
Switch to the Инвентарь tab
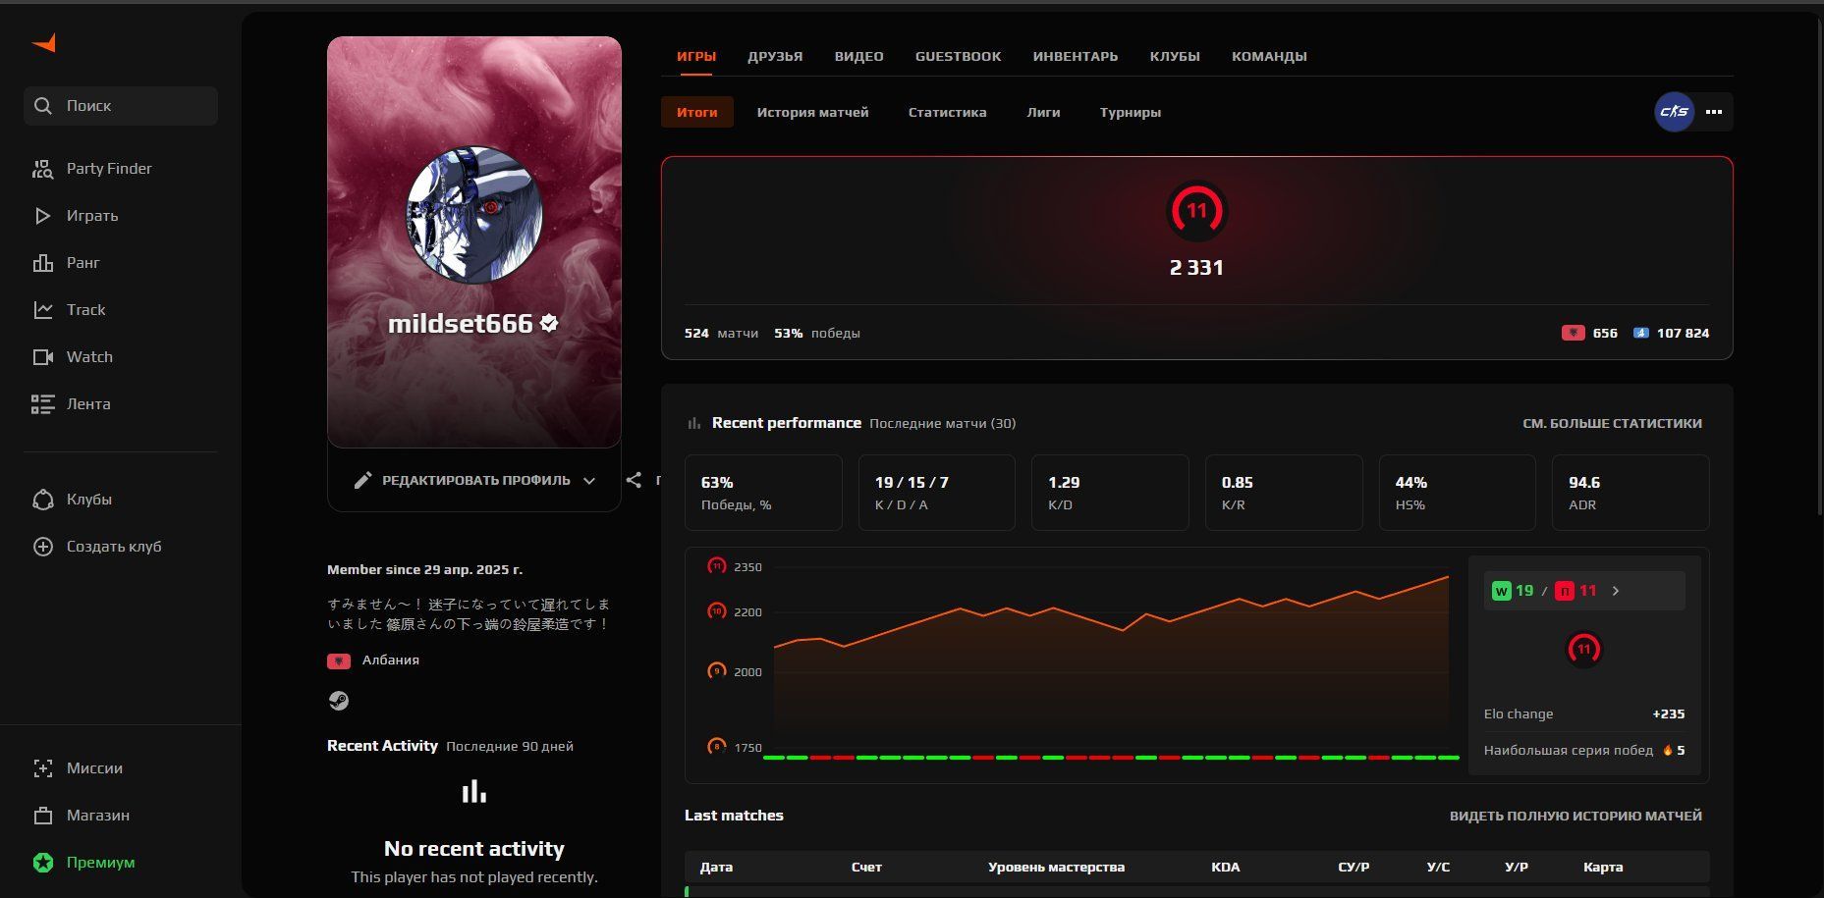tap(1075, 57)
